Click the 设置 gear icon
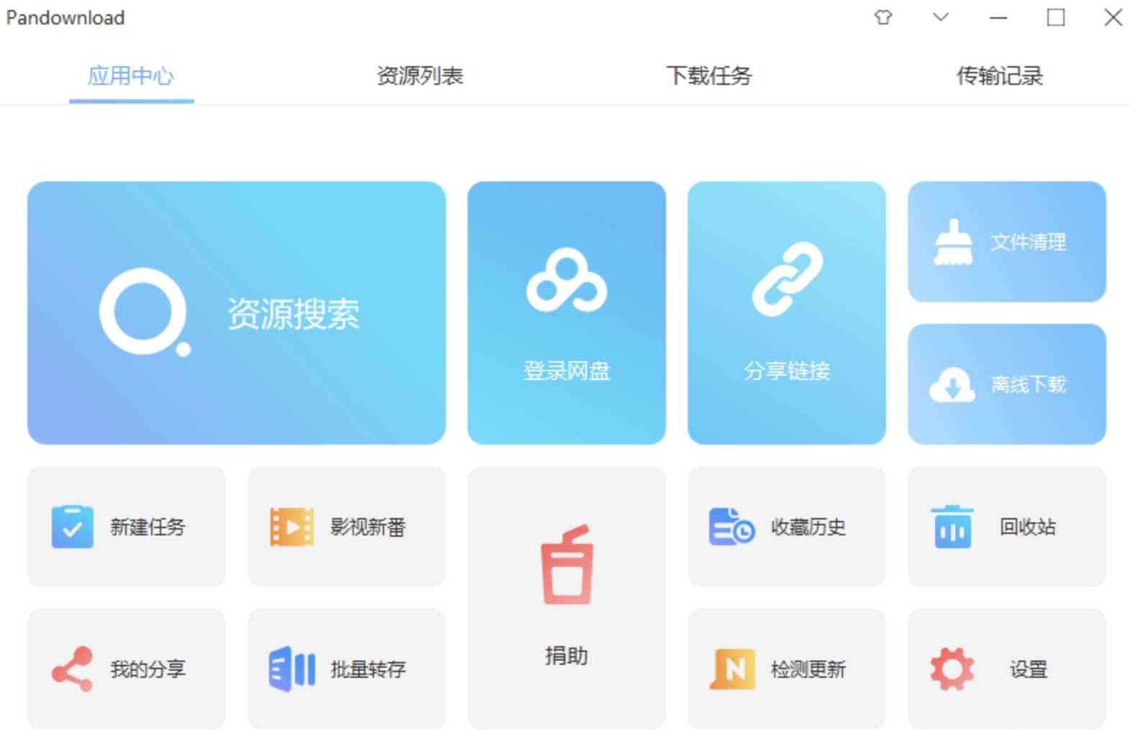Viewport: 1138px width, 744px height. pyautogui.click(x=952, y=669)
